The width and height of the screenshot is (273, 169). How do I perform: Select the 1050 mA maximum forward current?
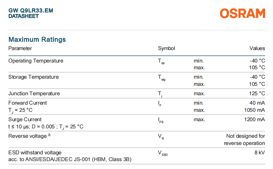click(255, 110)
